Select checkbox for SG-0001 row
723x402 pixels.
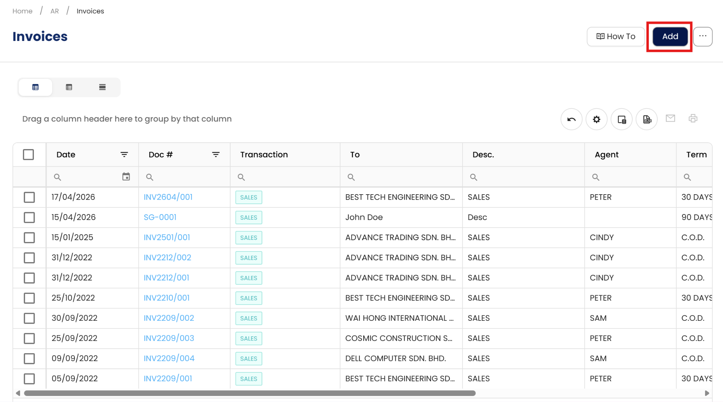29,217
